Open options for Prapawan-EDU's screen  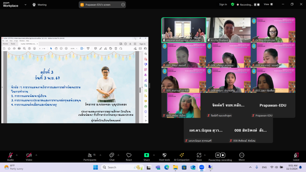[x=123, y=5]
